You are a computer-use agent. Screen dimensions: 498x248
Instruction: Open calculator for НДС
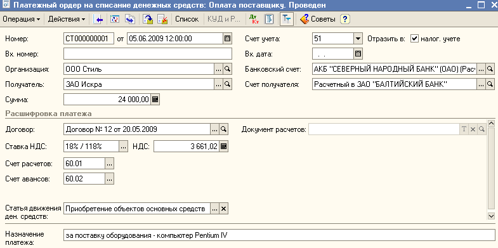click(x=223, y=147)
